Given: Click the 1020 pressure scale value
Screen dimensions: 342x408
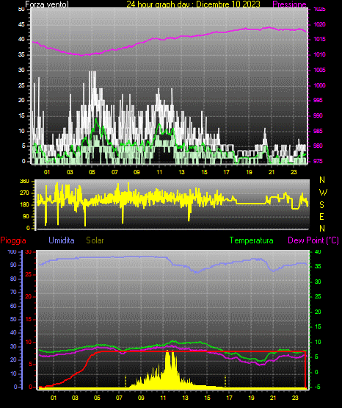Looking at the screenshot, I should click(319, 24).
